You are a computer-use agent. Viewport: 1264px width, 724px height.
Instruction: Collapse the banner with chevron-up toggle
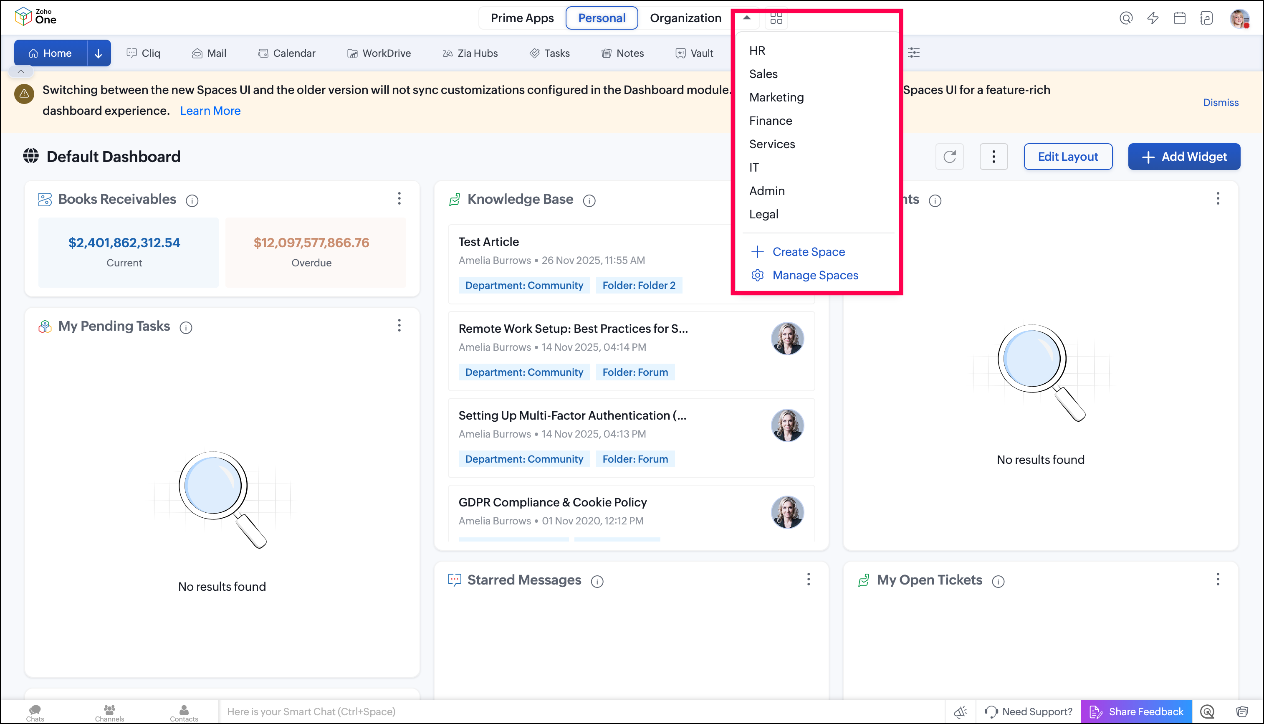(x=21, y=71)
